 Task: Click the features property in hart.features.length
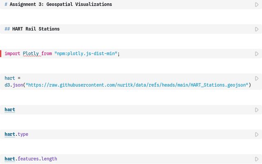click(x=28, y=159)
